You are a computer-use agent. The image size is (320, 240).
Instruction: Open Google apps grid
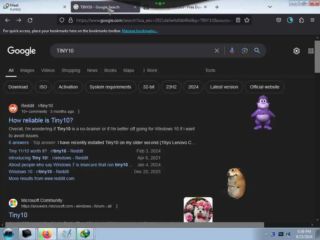311,51
